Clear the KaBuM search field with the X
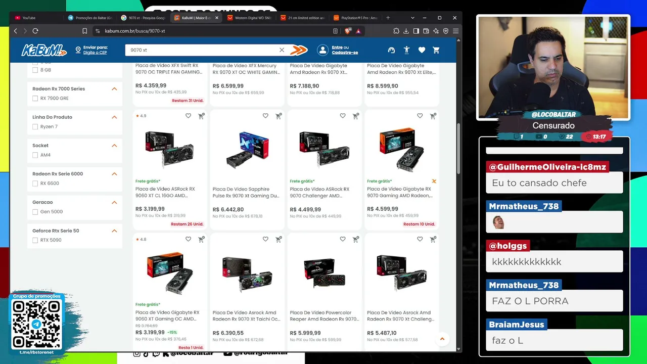The height and width of the screenshot is (364, 647). click(282, 50)
